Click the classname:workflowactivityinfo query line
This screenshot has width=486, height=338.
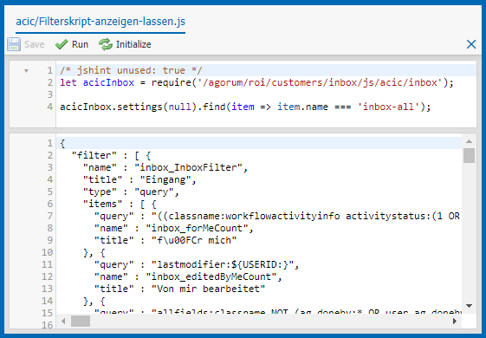(277, 216)
